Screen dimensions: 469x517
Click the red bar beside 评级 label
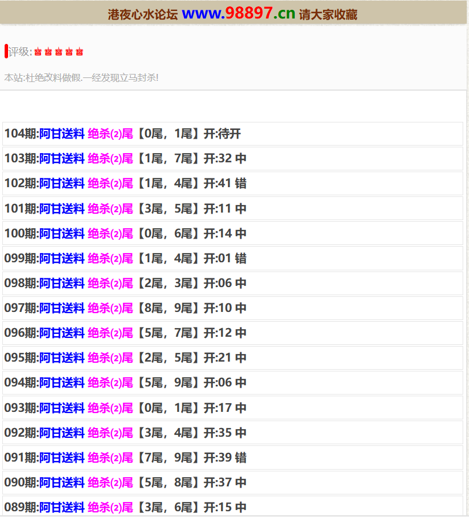pos(6,51)
